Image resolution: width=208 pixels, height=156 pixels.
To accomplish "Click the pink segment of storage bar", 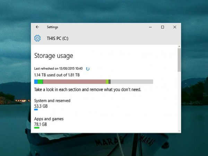I will click(74, 82).
